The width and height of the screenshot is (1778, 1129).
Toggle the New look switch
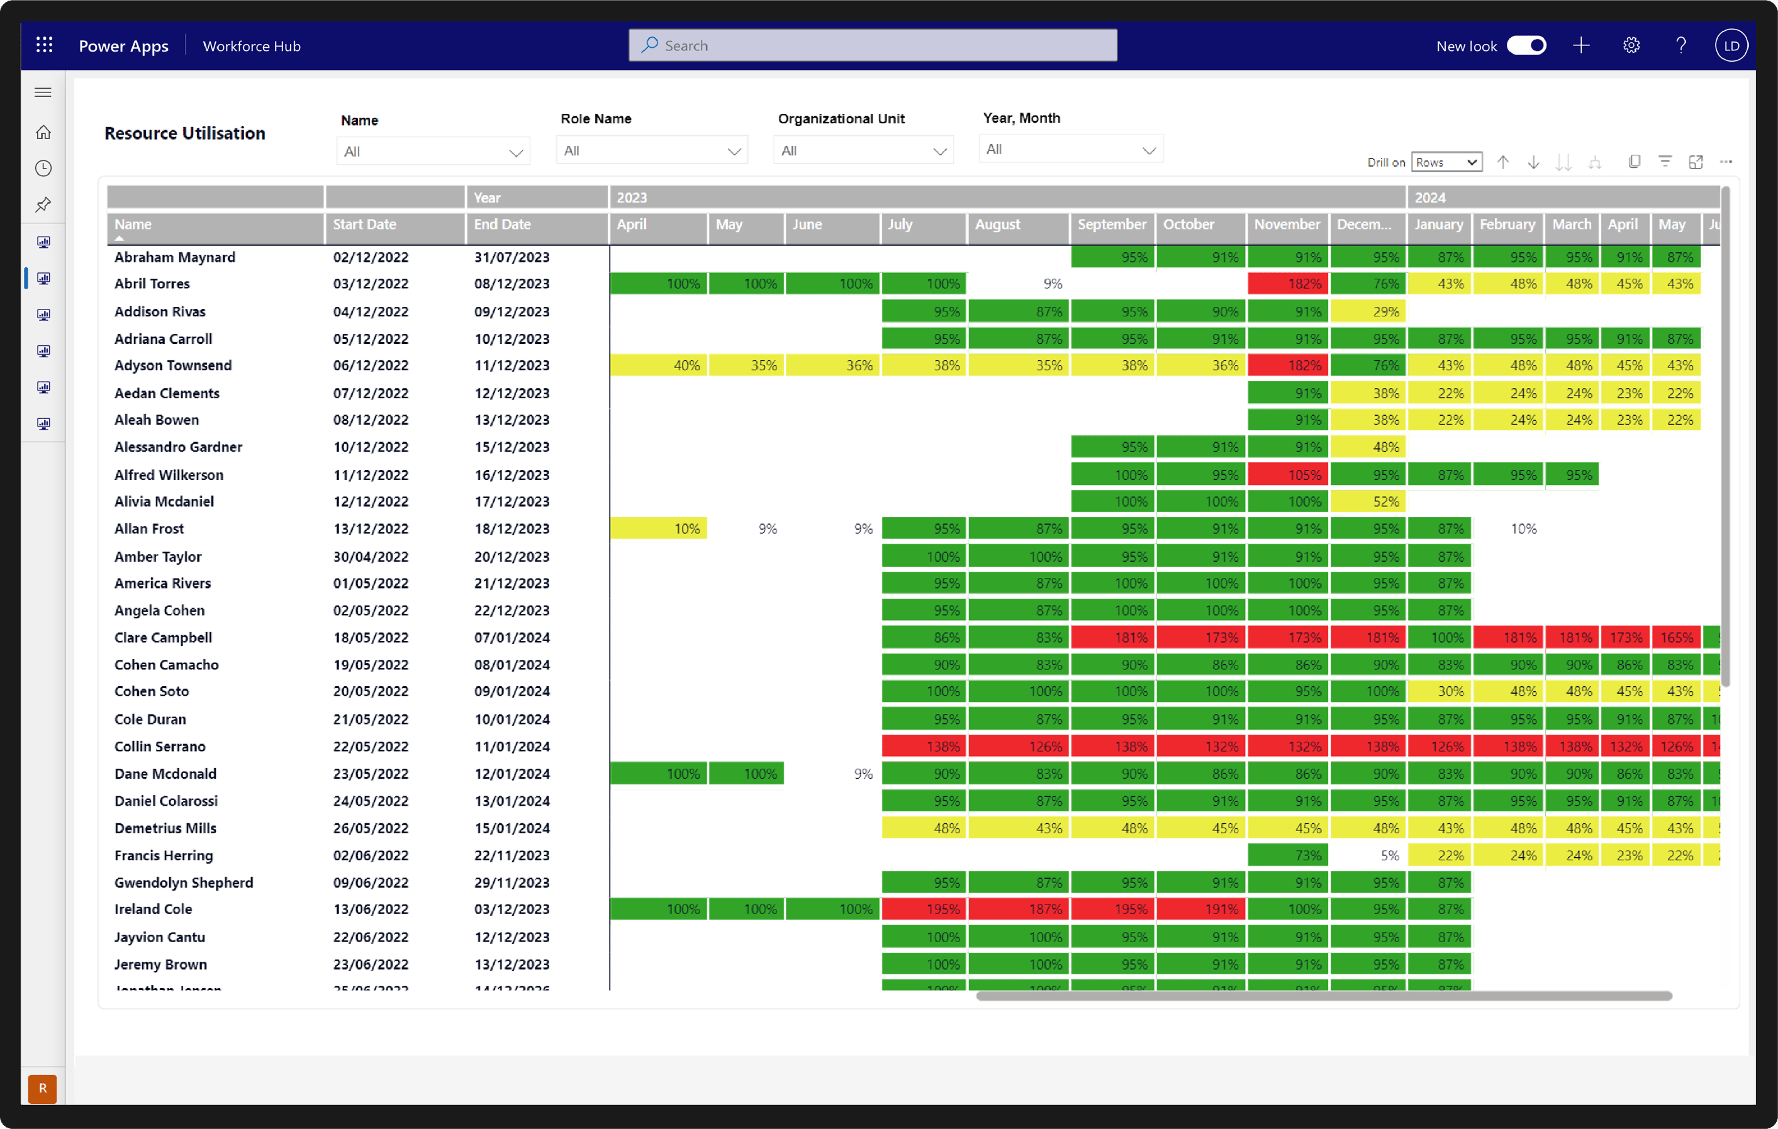[1526, 46]
